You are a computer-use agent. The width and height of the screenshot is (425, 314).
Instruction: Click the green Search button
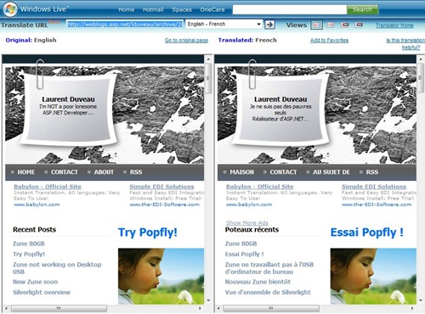point(362,9)
